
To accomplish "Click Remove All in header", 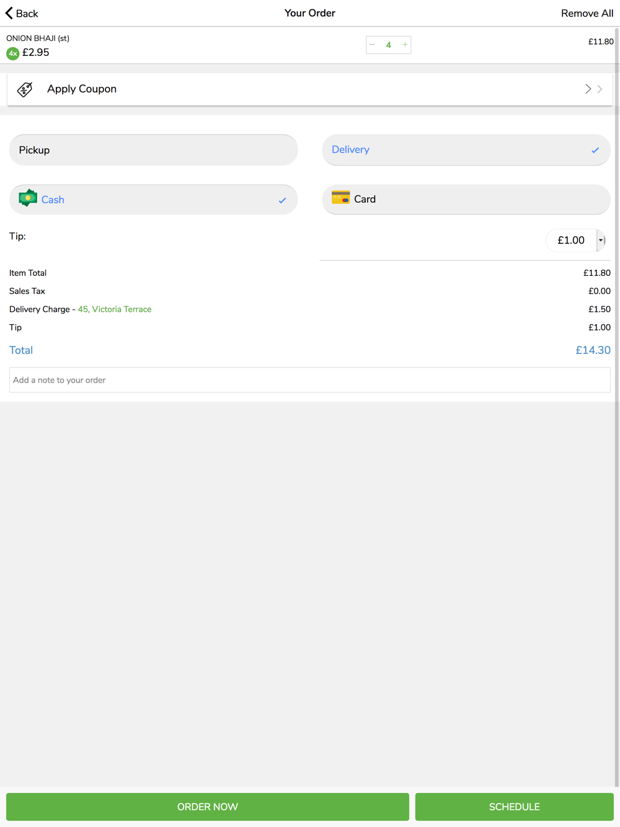I will pyautogui.click(x=587, y=13).
